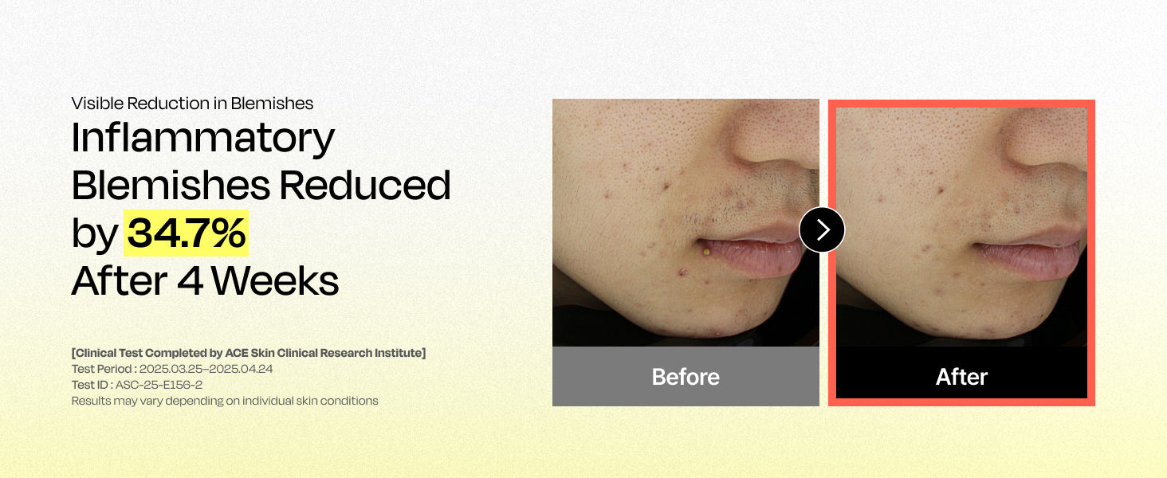Click the word by before the percentage
Image resolution: width=1167 pixels, height=478 pixels.
(95, 234)
